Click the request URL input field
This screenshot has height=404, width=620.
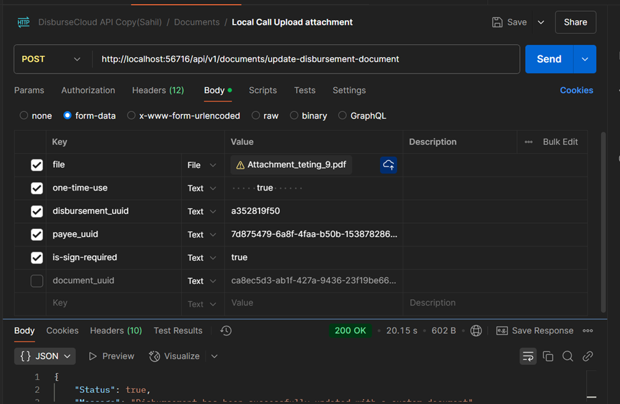pyautogui.click(x=306, y=59)
